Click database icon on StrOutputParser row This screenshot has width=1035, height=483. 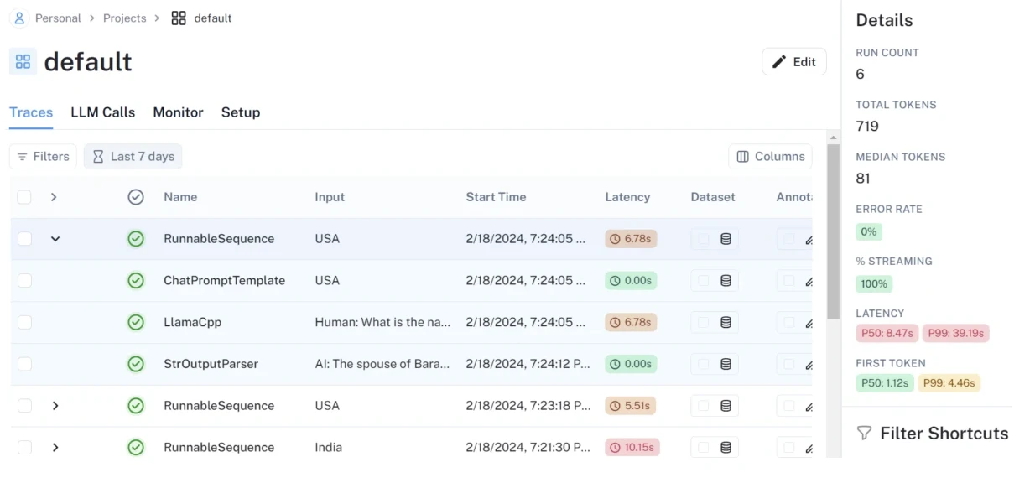tap(726, 364)
